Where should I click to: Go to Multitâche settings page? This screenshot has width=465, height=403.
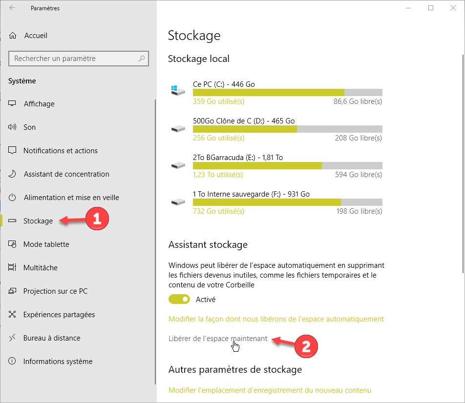pyautogui.click(x=41, y=268)
